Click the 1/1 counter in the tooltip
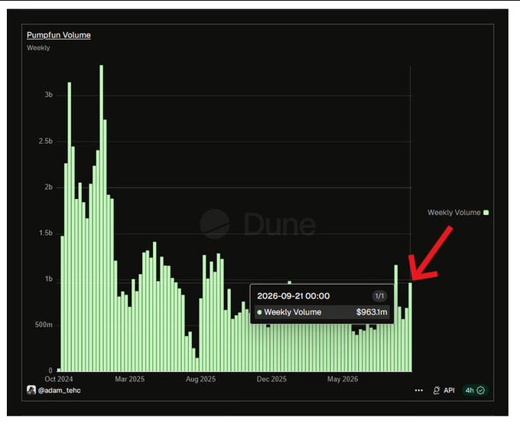 [379, 296]
